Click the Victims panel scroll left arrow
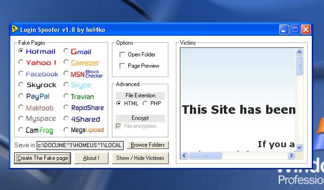The image size is (324, 190). pos(184,156)
